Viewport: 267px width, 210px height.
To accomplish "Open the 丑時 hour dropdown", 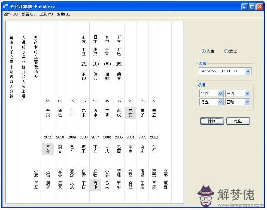I will coord(247,102).
